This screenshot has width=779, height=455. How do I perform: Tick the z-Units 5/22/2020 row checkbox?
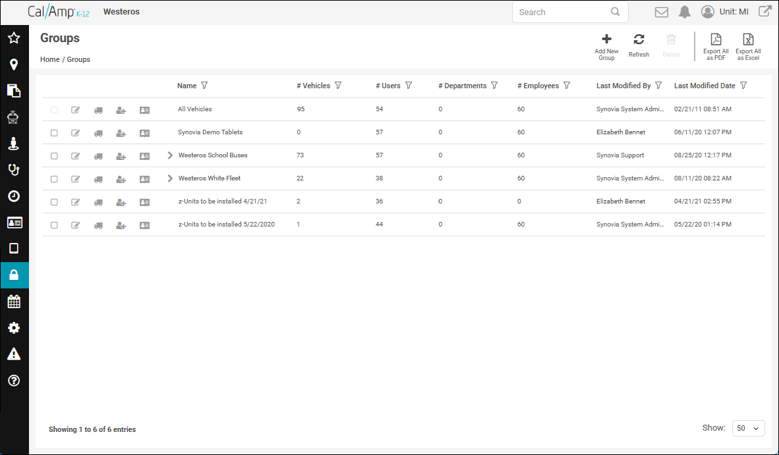click(x=54, y=225)
